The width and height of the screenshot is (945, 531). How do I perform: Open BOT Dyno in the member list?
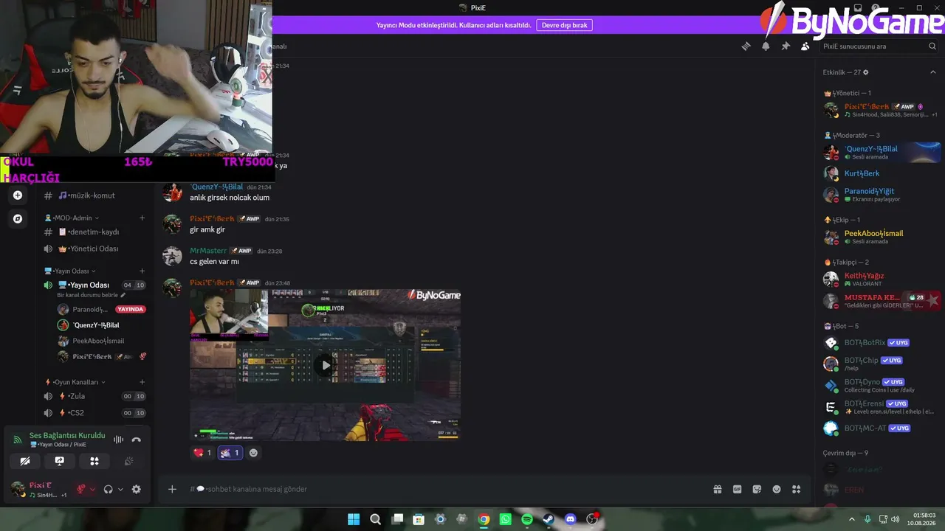coord(882,385)
